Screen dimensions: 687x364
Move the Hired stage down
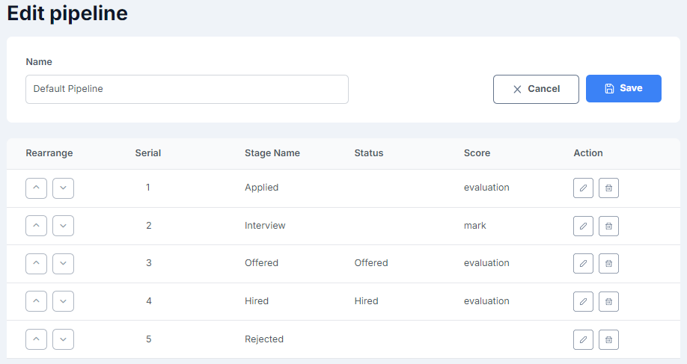[63, 301]
